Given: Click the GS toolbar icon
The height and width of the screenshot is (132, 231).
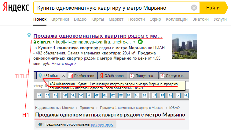Looking at the screenshot, I should click(121, 96).
